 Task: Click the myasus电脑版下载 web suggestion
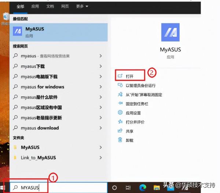click(39, 76)
